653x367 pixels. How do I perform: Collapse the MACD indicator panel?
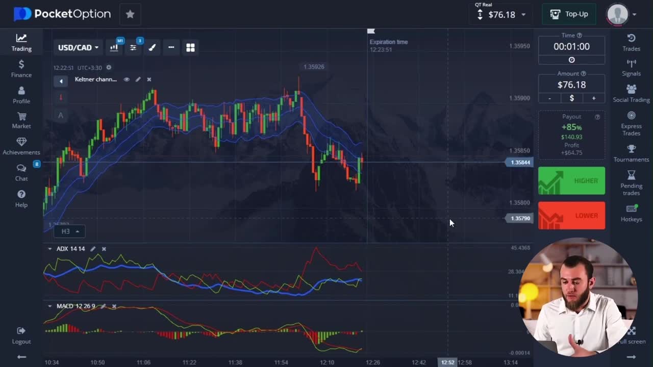click(x=49, y=306)
